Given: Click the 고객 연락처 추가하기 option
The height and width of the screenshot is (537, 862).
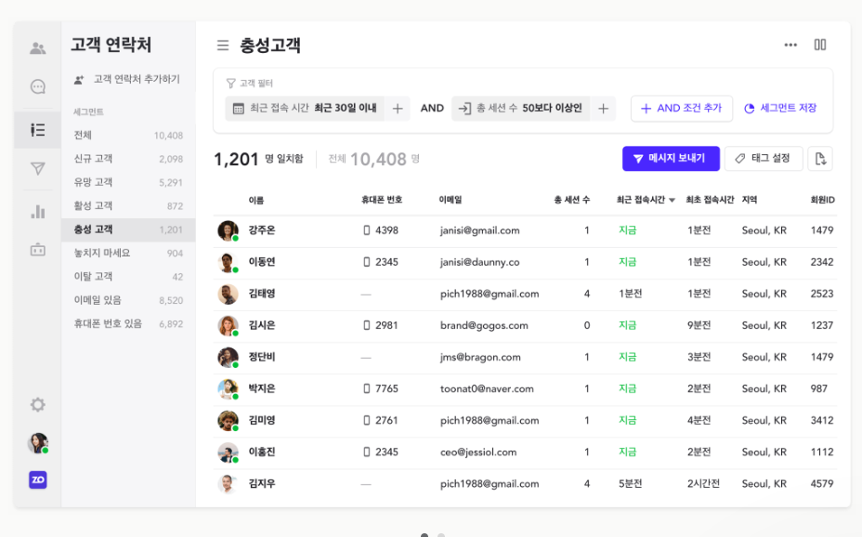Looking at the screenshot, I should pos(127,78).
